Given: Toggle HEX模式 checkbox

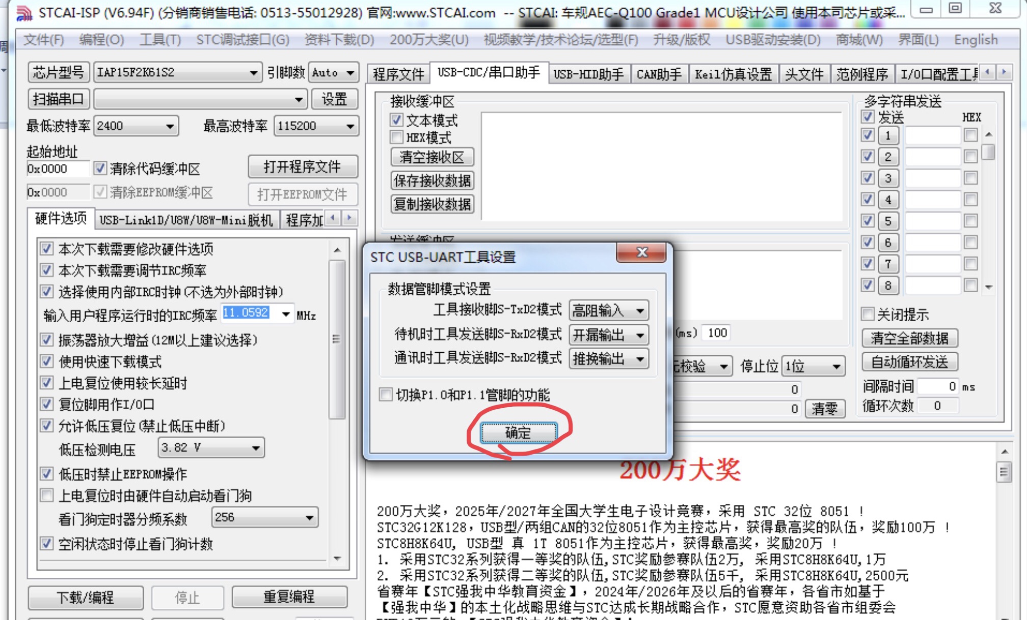Looking at the screenshot, I should (x=396, y=137).
